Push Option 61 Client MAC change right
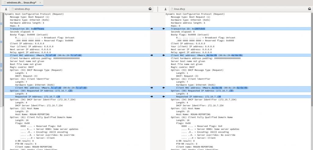Screen dimensions: 313x150 pyautogui.click(x=152, y=87)
